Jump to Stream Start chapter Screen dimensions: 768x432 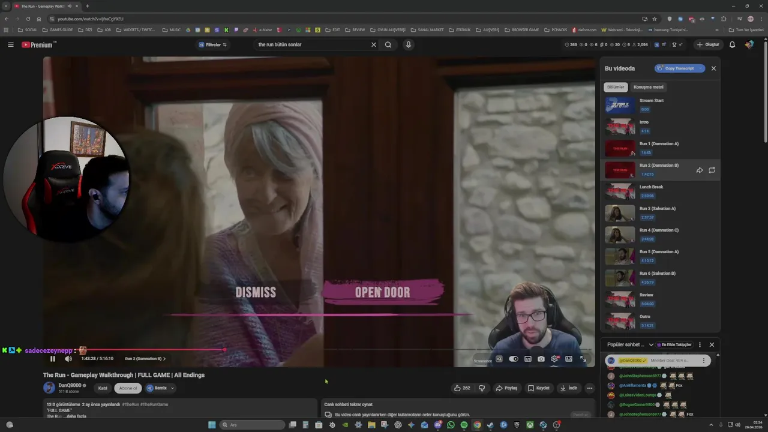[x=660, y=105]
